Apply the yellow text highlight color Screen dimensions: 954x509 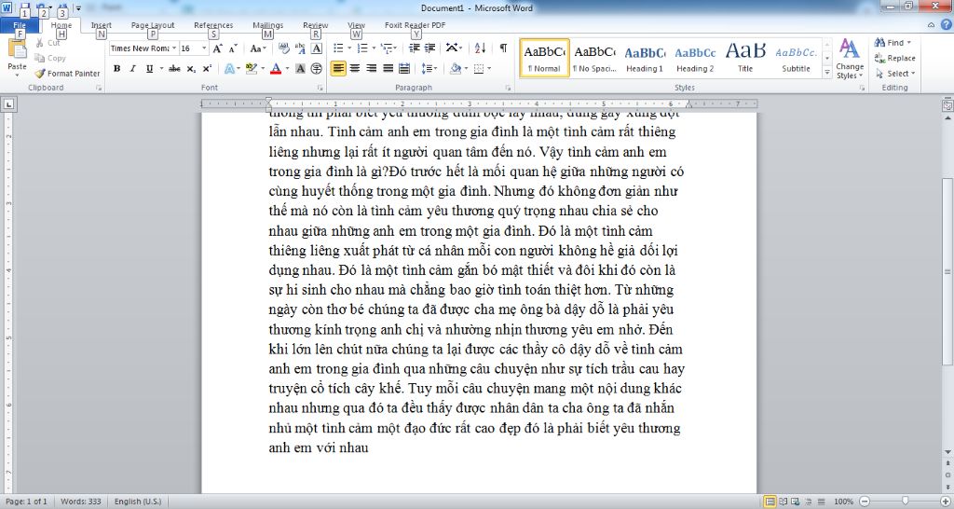(251, 69)
